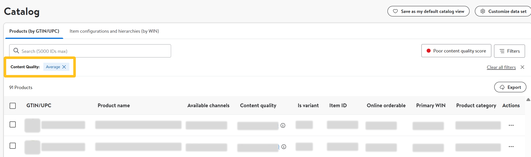
Task: Click the Clear all filters link
Action: (x=501, y=67)
